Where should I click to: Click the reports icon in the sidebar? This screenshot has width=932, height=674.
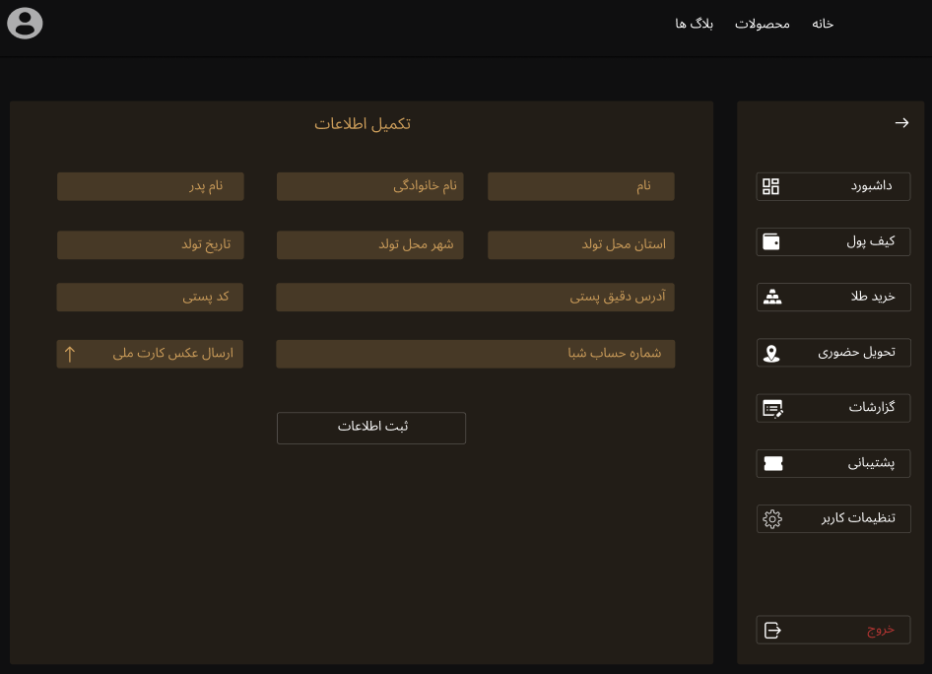tap(772, 408)
